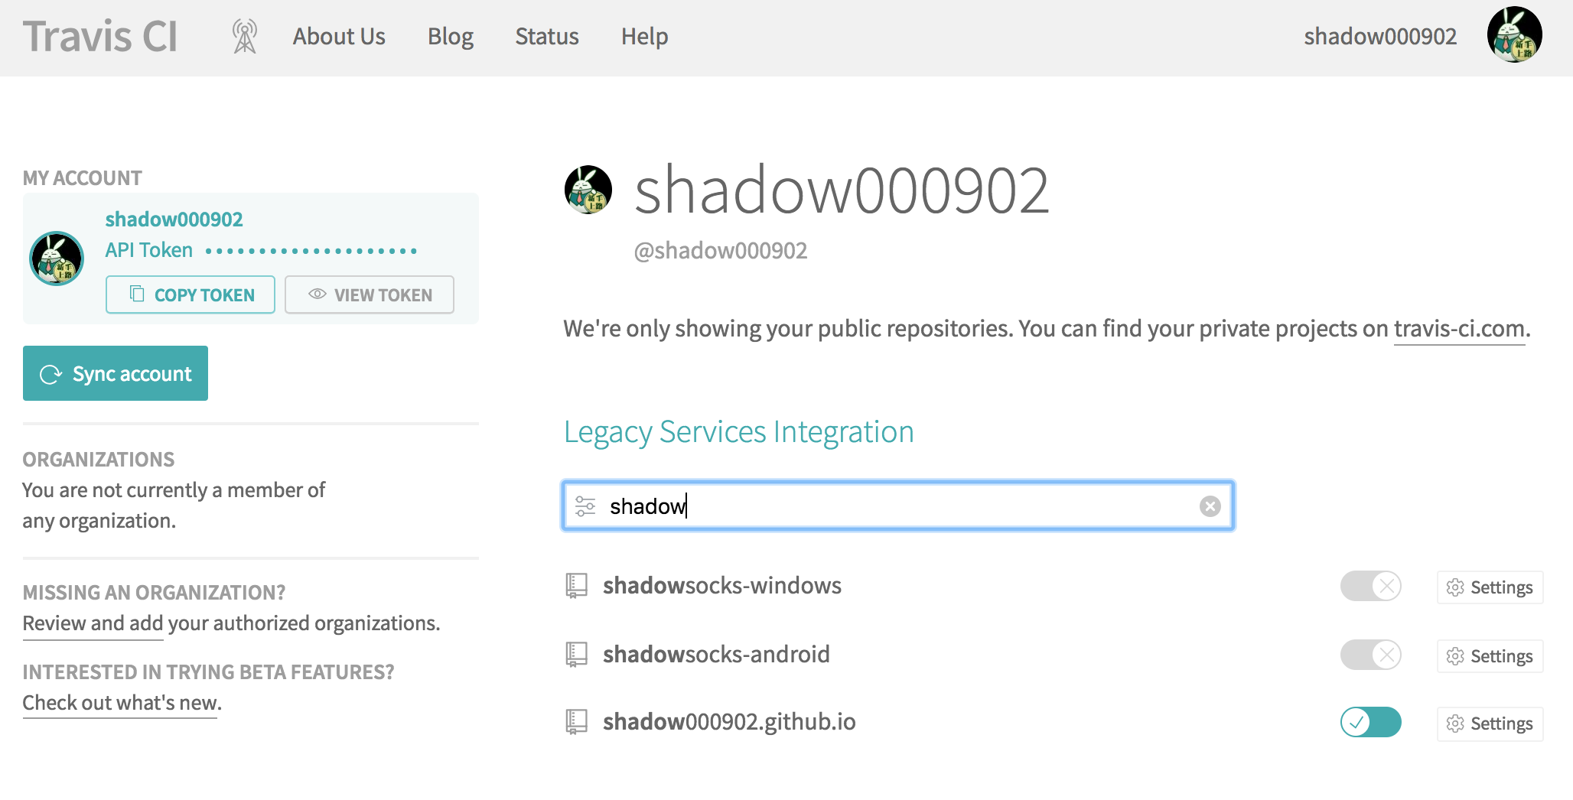This screenshot has height=800, width=1573.
Task: Click the broadcast tower icon in header
Action: pyautogui.click(x=245, y=36)
